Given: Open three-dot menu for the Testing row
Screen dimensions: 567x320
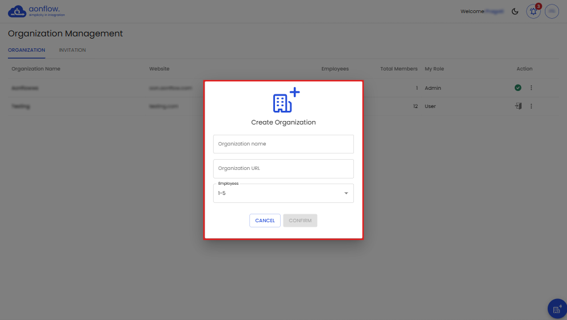Looking at the screenshot, I should (531, 106).
